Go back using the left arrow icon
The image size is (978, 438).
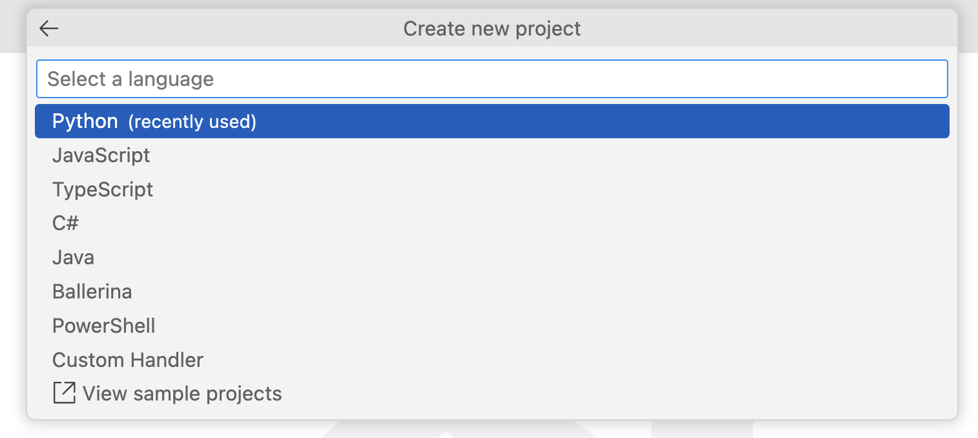49,28
